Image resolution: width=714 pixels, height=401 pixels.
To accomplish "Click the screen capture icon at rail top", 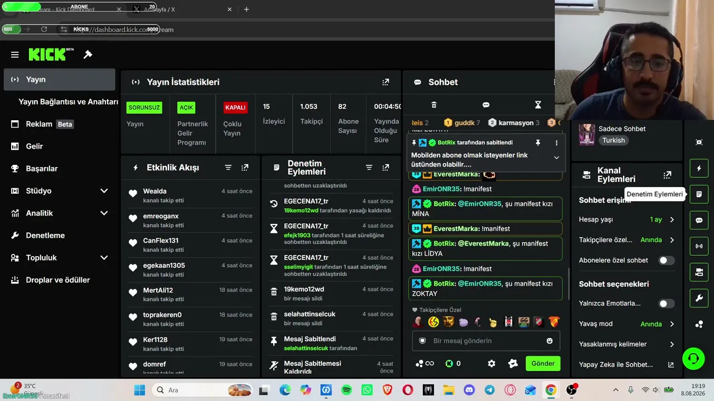I will pyautogui.click(x=699, y=142).
